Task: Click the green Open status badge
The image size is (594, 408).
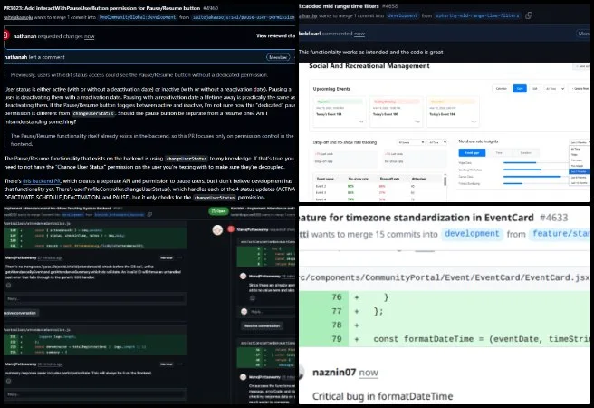Action: tap(218, 211)
